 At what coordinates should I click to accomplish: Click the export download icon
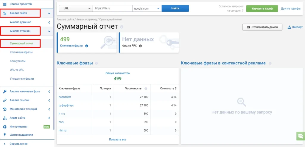[289, 27]
